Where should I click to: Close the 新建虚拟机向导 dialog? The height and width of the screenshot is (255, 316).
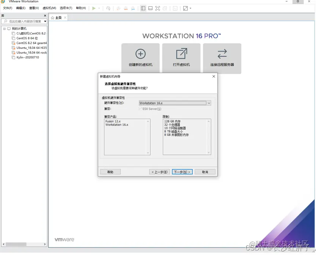point(214,76)
